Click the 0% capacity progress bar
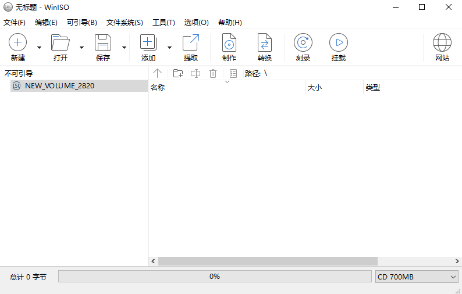The width and height of the screenshot is (462, 294). [x=215, y=277]
